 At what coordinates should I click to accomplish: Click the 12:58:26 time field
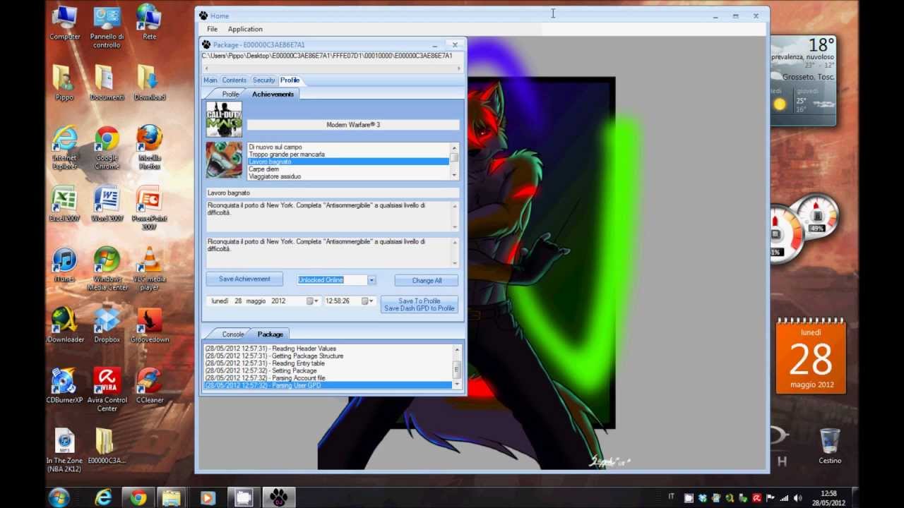(x=343, y=301)
